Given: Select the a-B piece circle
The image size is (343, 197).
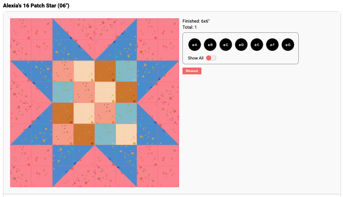Looking at the screenshot, I should (x=210, y=45).
